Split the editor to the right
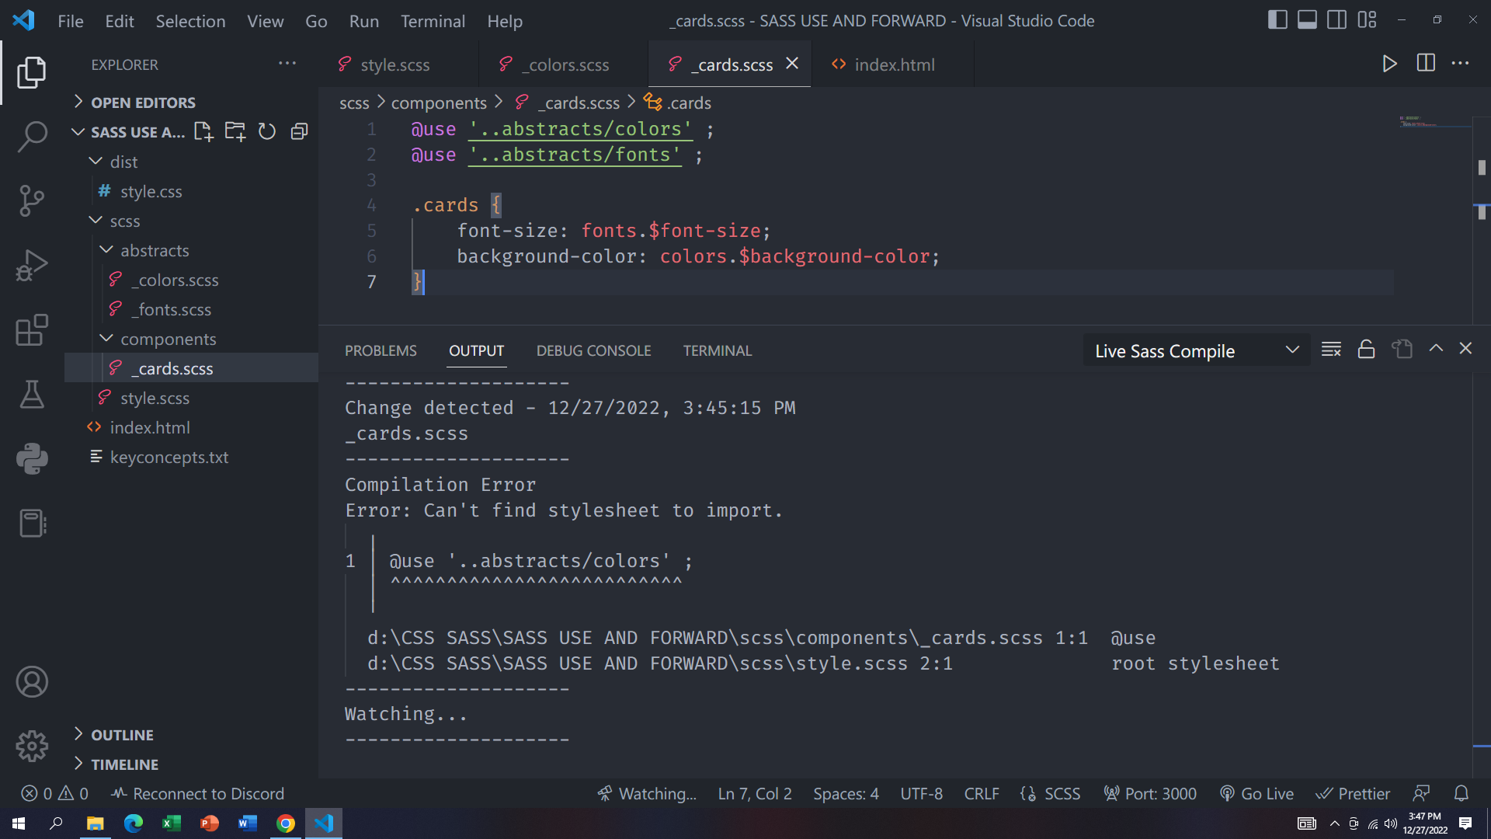The width and height of the screenshot is (1491, 839). (1426, 64)
